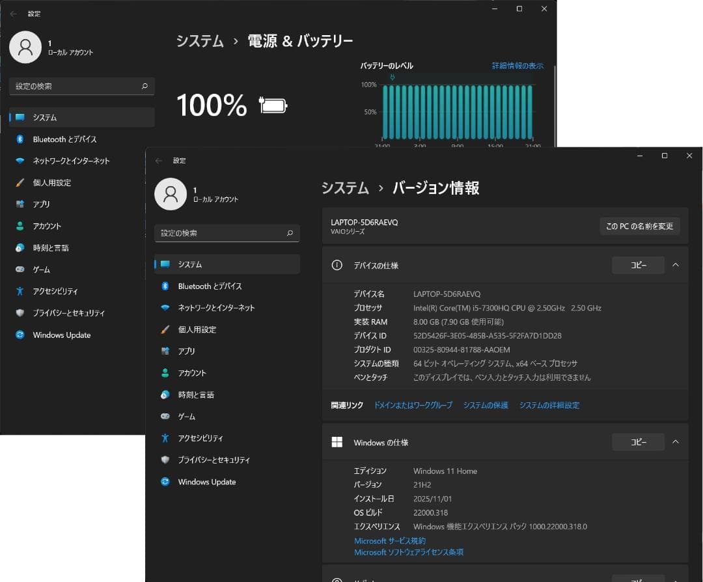This screenshot has height=582, width=703.
Task: Click the デバイス ID value 52D5426F-3E05-485B
Action: coord(487,336)
